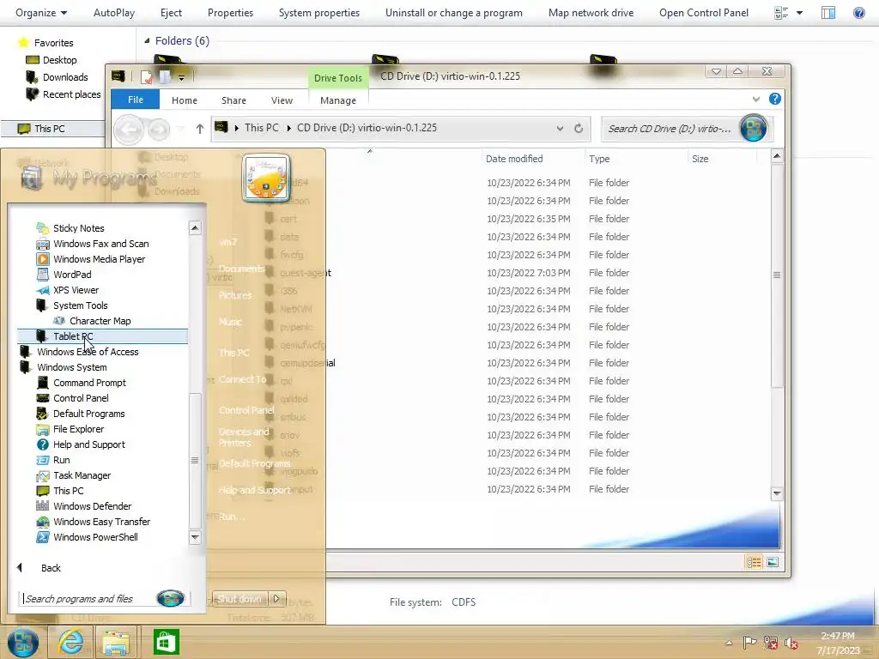Switch to large icons view layout
Image resolution: width=879 pixels, height=659 pixels.
pos(773,562)
